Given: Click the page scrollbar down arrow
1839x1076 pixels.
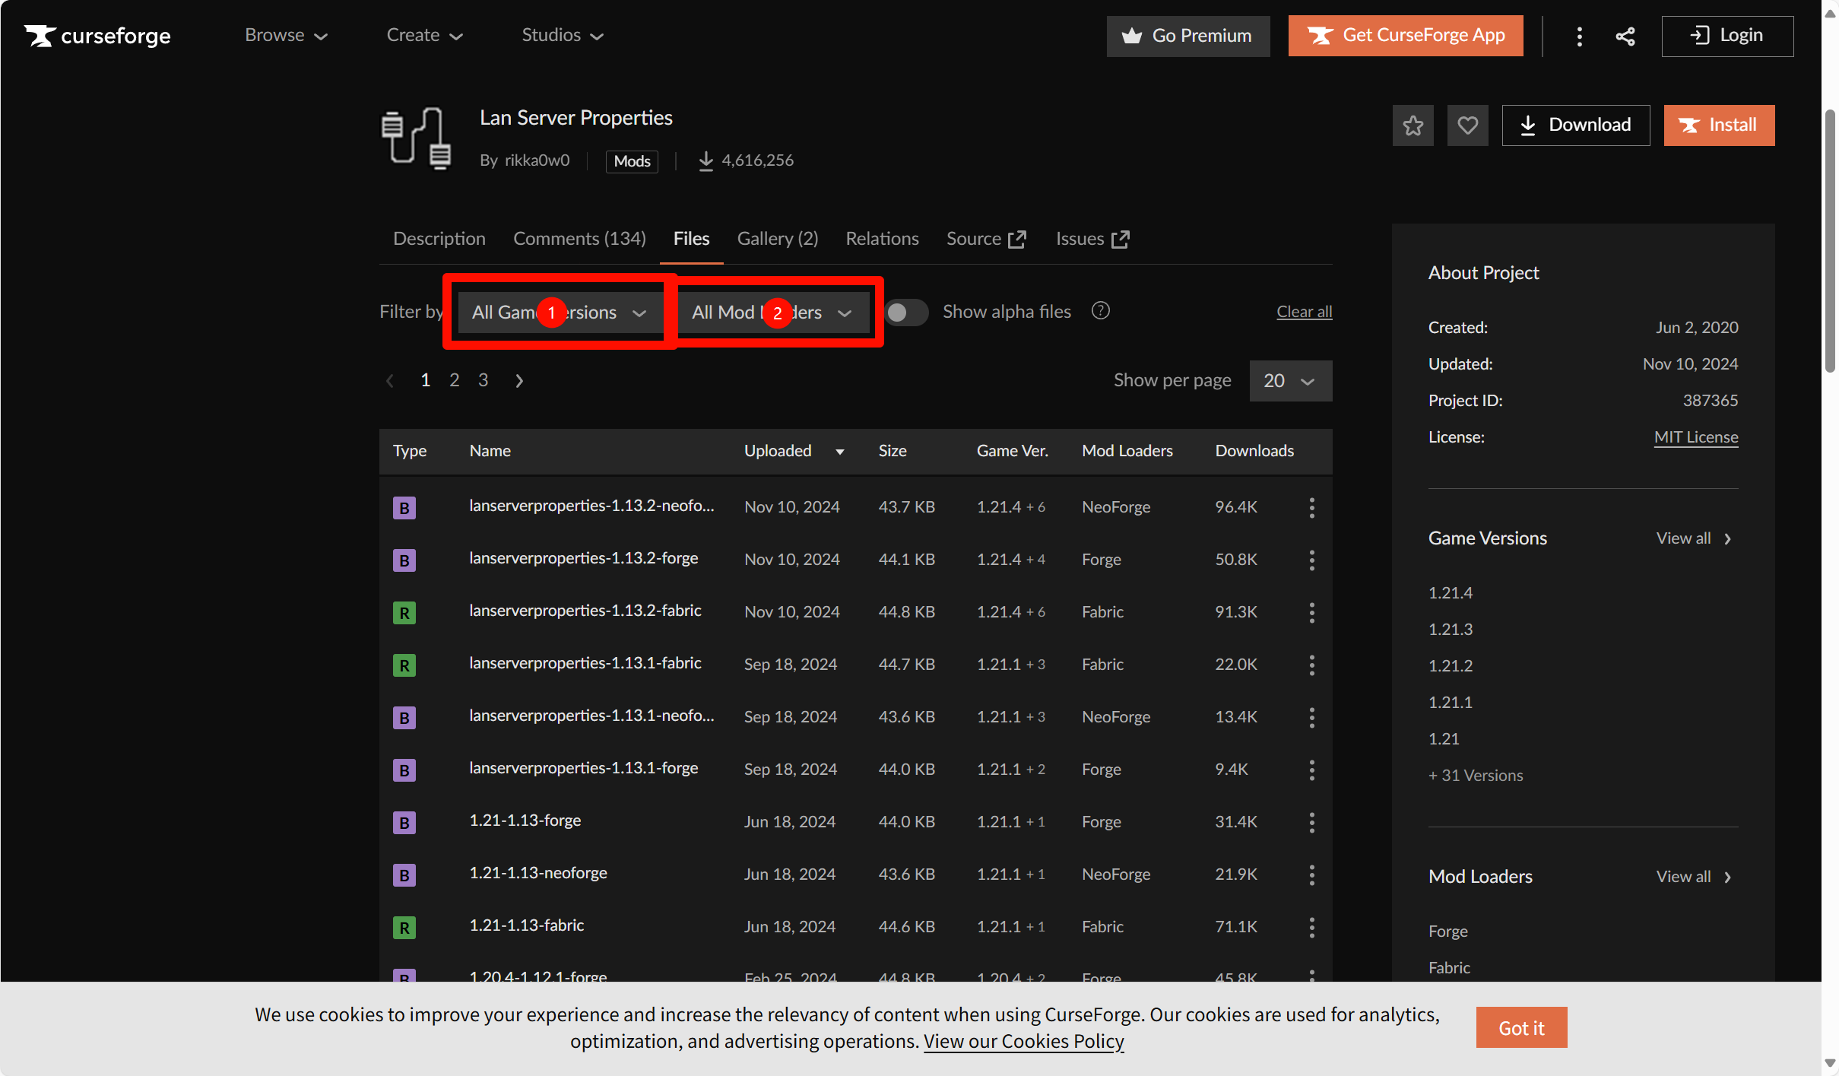Looking at the screenshot, I should (1830, 1063).
